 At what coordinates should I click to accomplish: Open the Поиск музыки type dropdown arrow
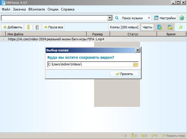(x=149, y=18)
